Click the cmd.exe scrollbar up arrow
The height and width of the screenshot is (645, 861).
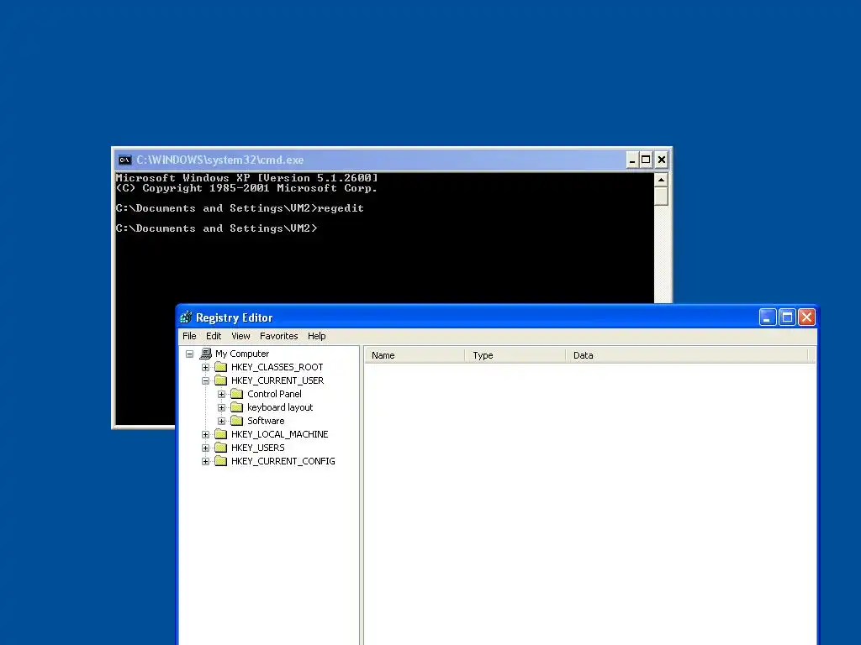pyautogui.click(x=661, y=180)
